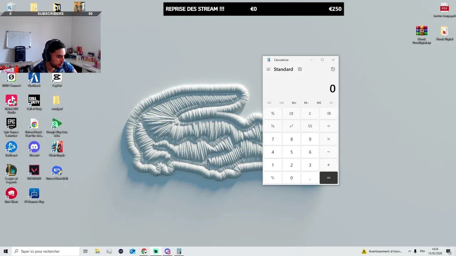This screenshot has width=456, height=256.
Task: Open Task View on the taskbar
Action: click(x=85, y=251)
